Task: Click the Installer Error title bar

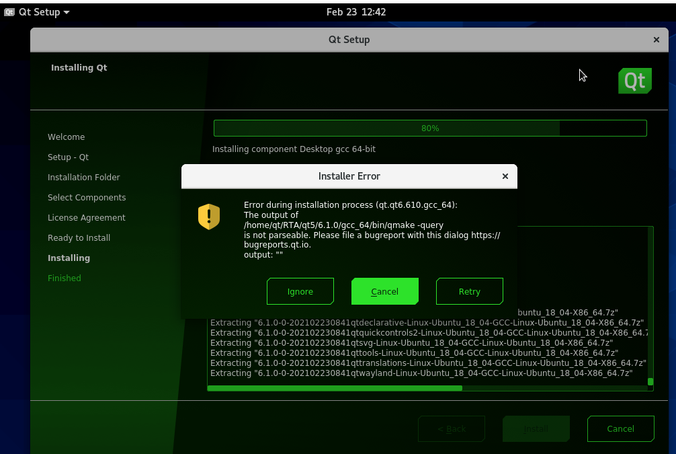Action: [x=349, y=176]
